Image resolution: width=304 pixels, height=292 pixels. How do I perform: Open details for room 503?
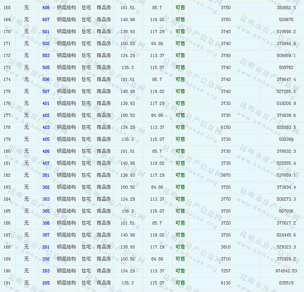pos(46,55)
